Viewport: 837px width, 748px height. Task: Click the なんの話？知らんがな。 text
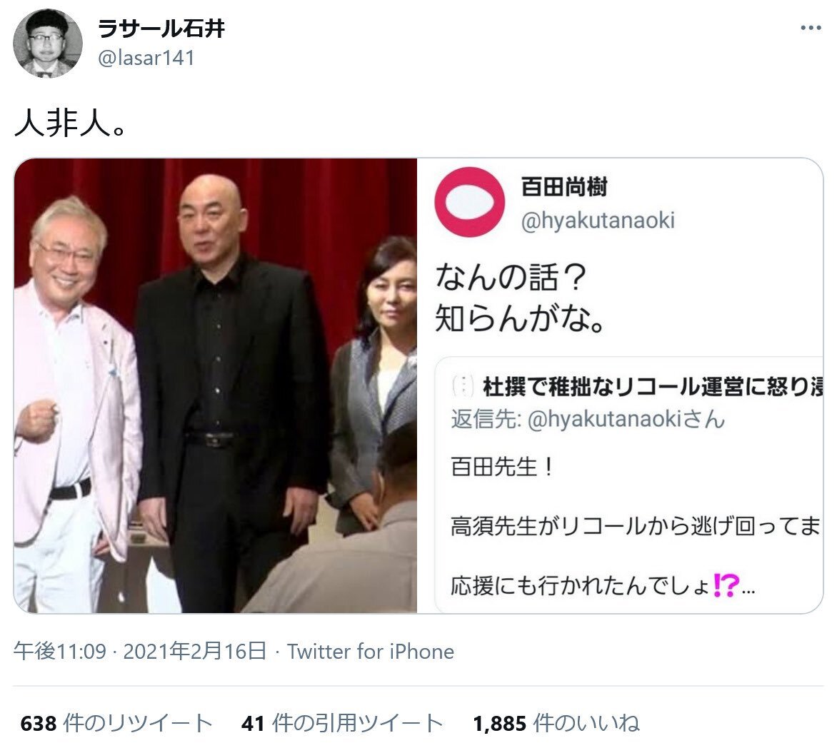point(519,298)
